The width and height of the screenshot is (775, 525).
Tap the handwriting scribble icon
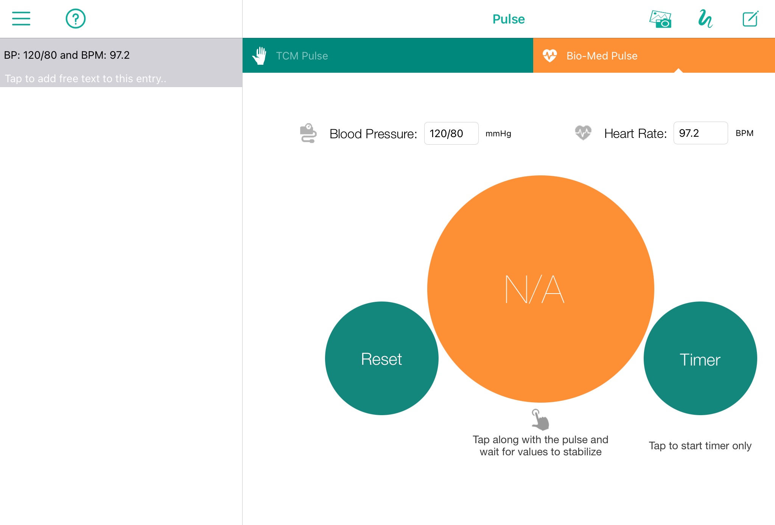click(705, 19)
